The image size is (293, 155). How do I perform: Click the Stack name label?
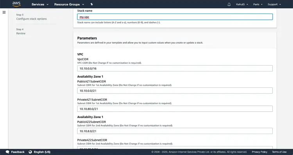click(x=85, y=11)
